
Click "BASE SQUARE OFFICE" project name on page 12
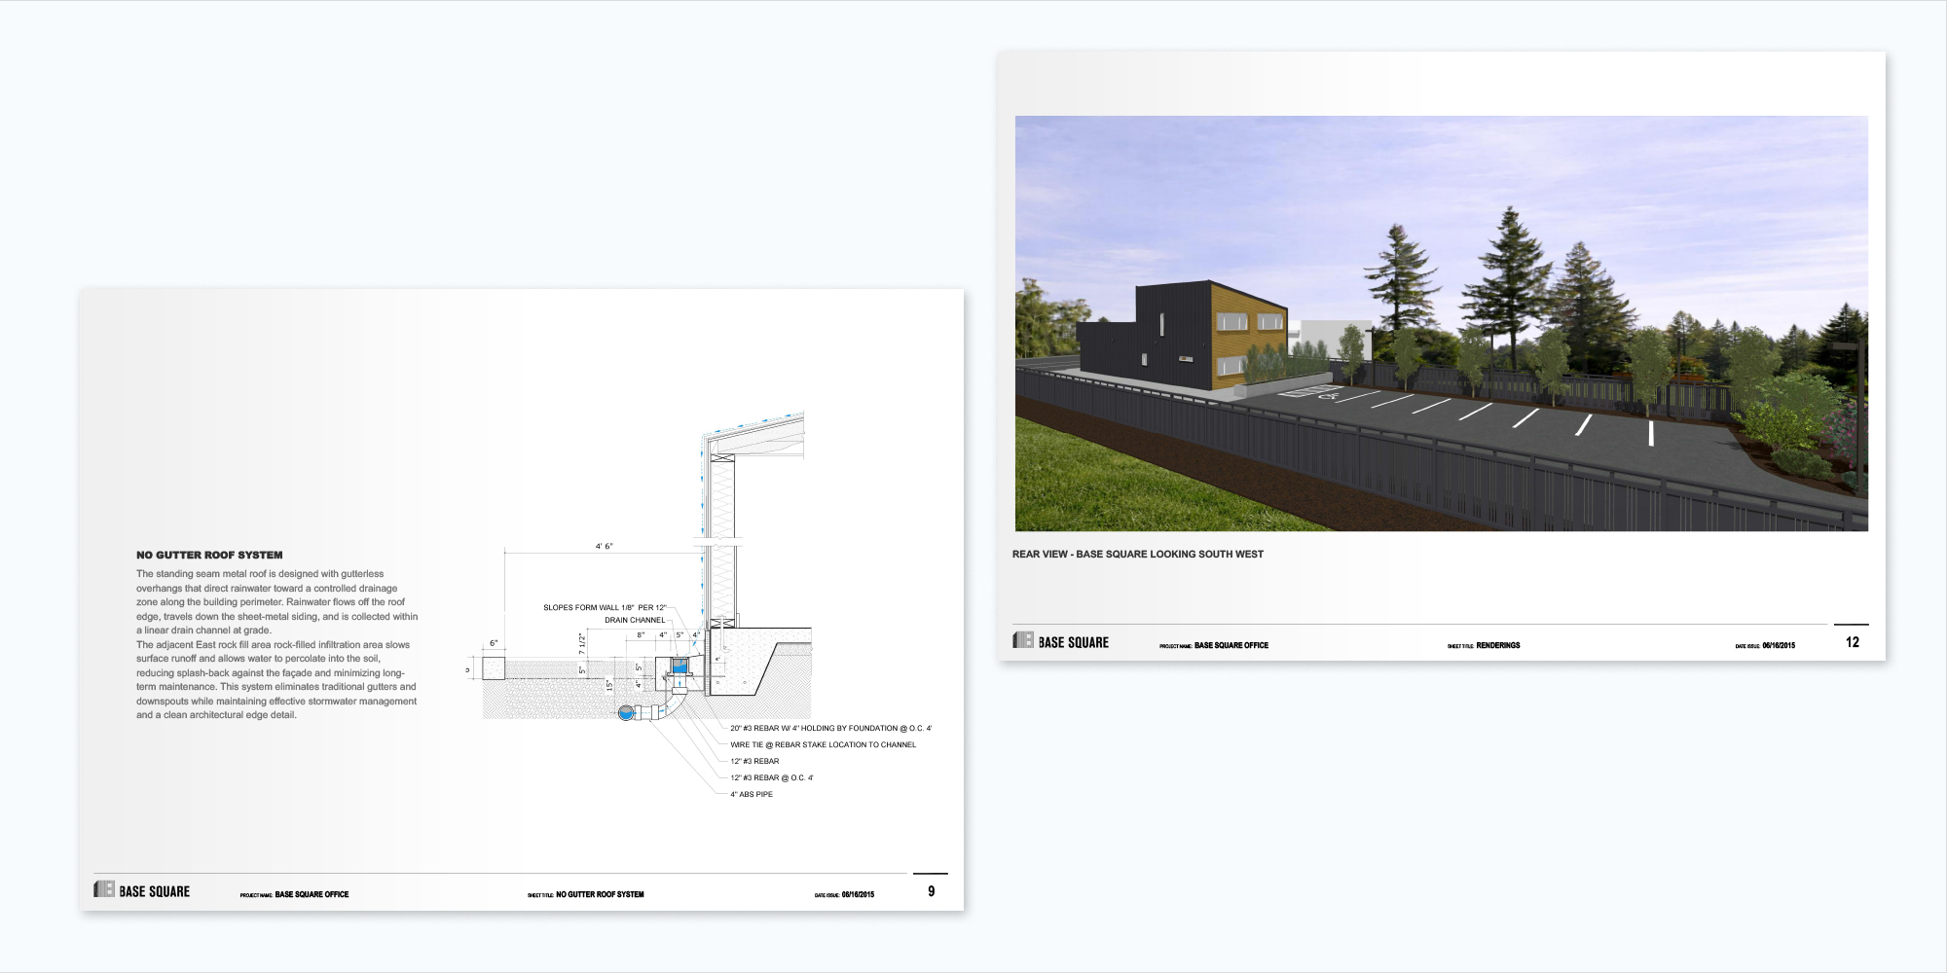1231,646
